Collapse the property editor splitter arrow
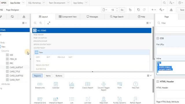The image size is (185, 104). [x=154, y=59]
